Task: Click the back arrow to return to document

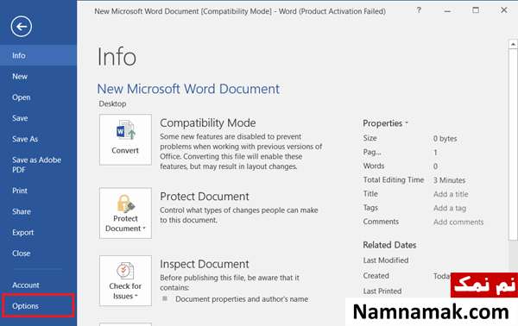Action: point(21,27)
